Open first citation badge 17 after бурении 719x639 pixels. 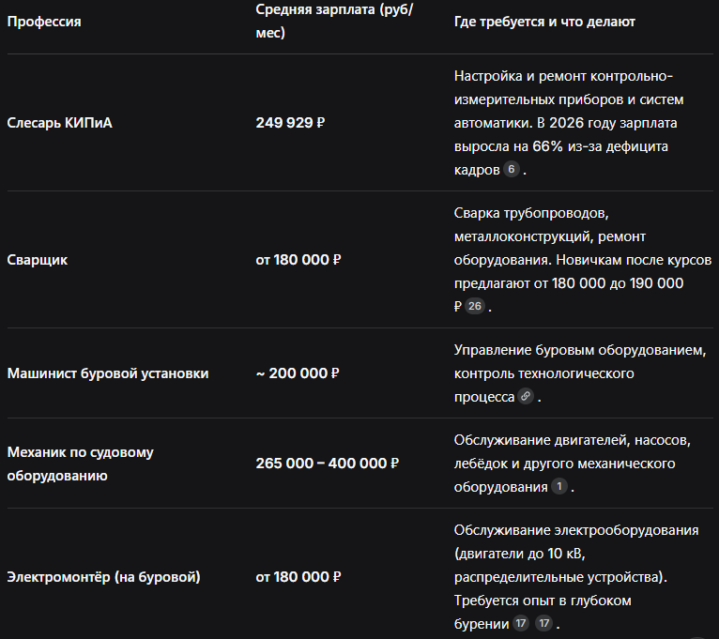coord(520,623)
